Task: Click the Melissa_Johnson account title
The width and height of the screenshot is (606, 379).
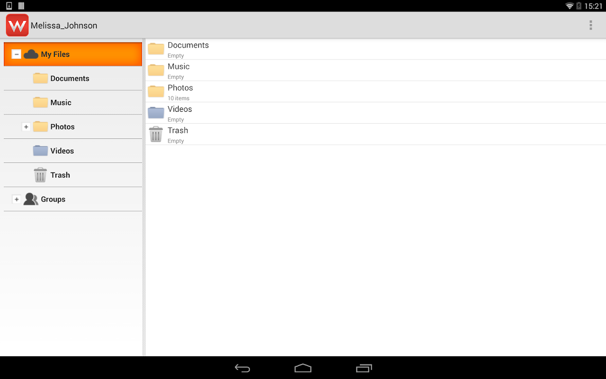Action: point(64,26)
